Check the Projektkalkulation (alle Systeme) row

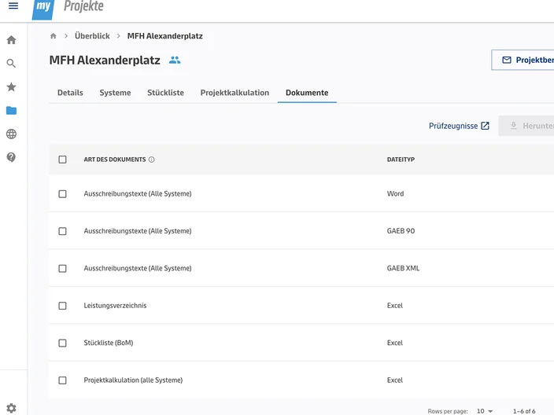[x=62, y=380]
